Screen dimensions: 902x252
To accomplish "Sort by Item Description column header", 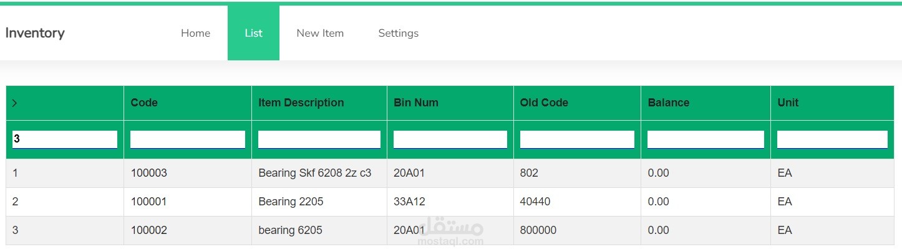I will pos(301,103).
